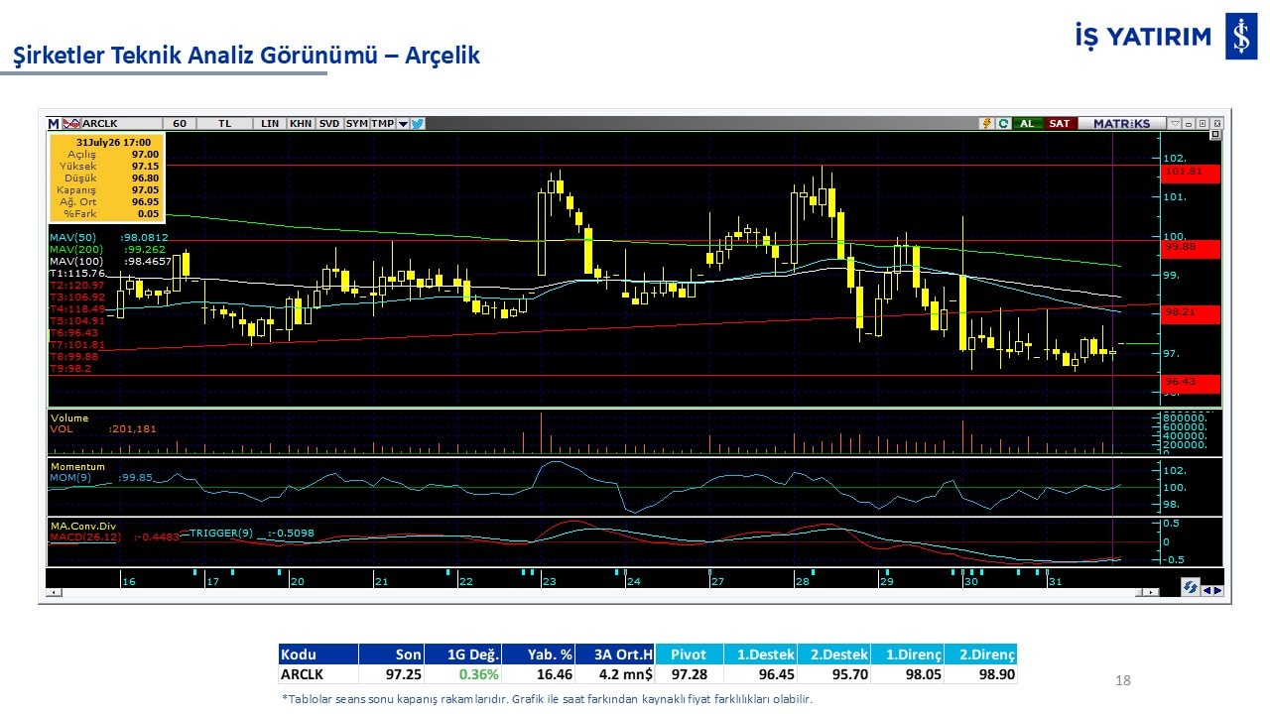1270x714 pixels.
Task: Click the horizontal scrollbar left arrow
Action: point(52,592)
